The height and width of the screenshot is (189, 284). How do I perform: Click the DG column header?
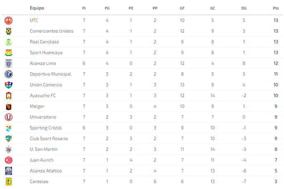click(x=244, y=8)
